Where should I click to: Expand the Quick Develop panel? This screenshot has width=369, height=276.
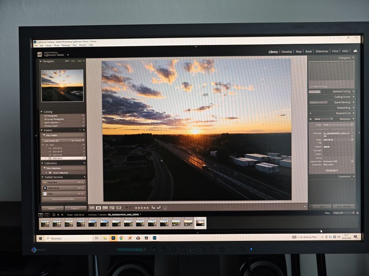(353, 103)
